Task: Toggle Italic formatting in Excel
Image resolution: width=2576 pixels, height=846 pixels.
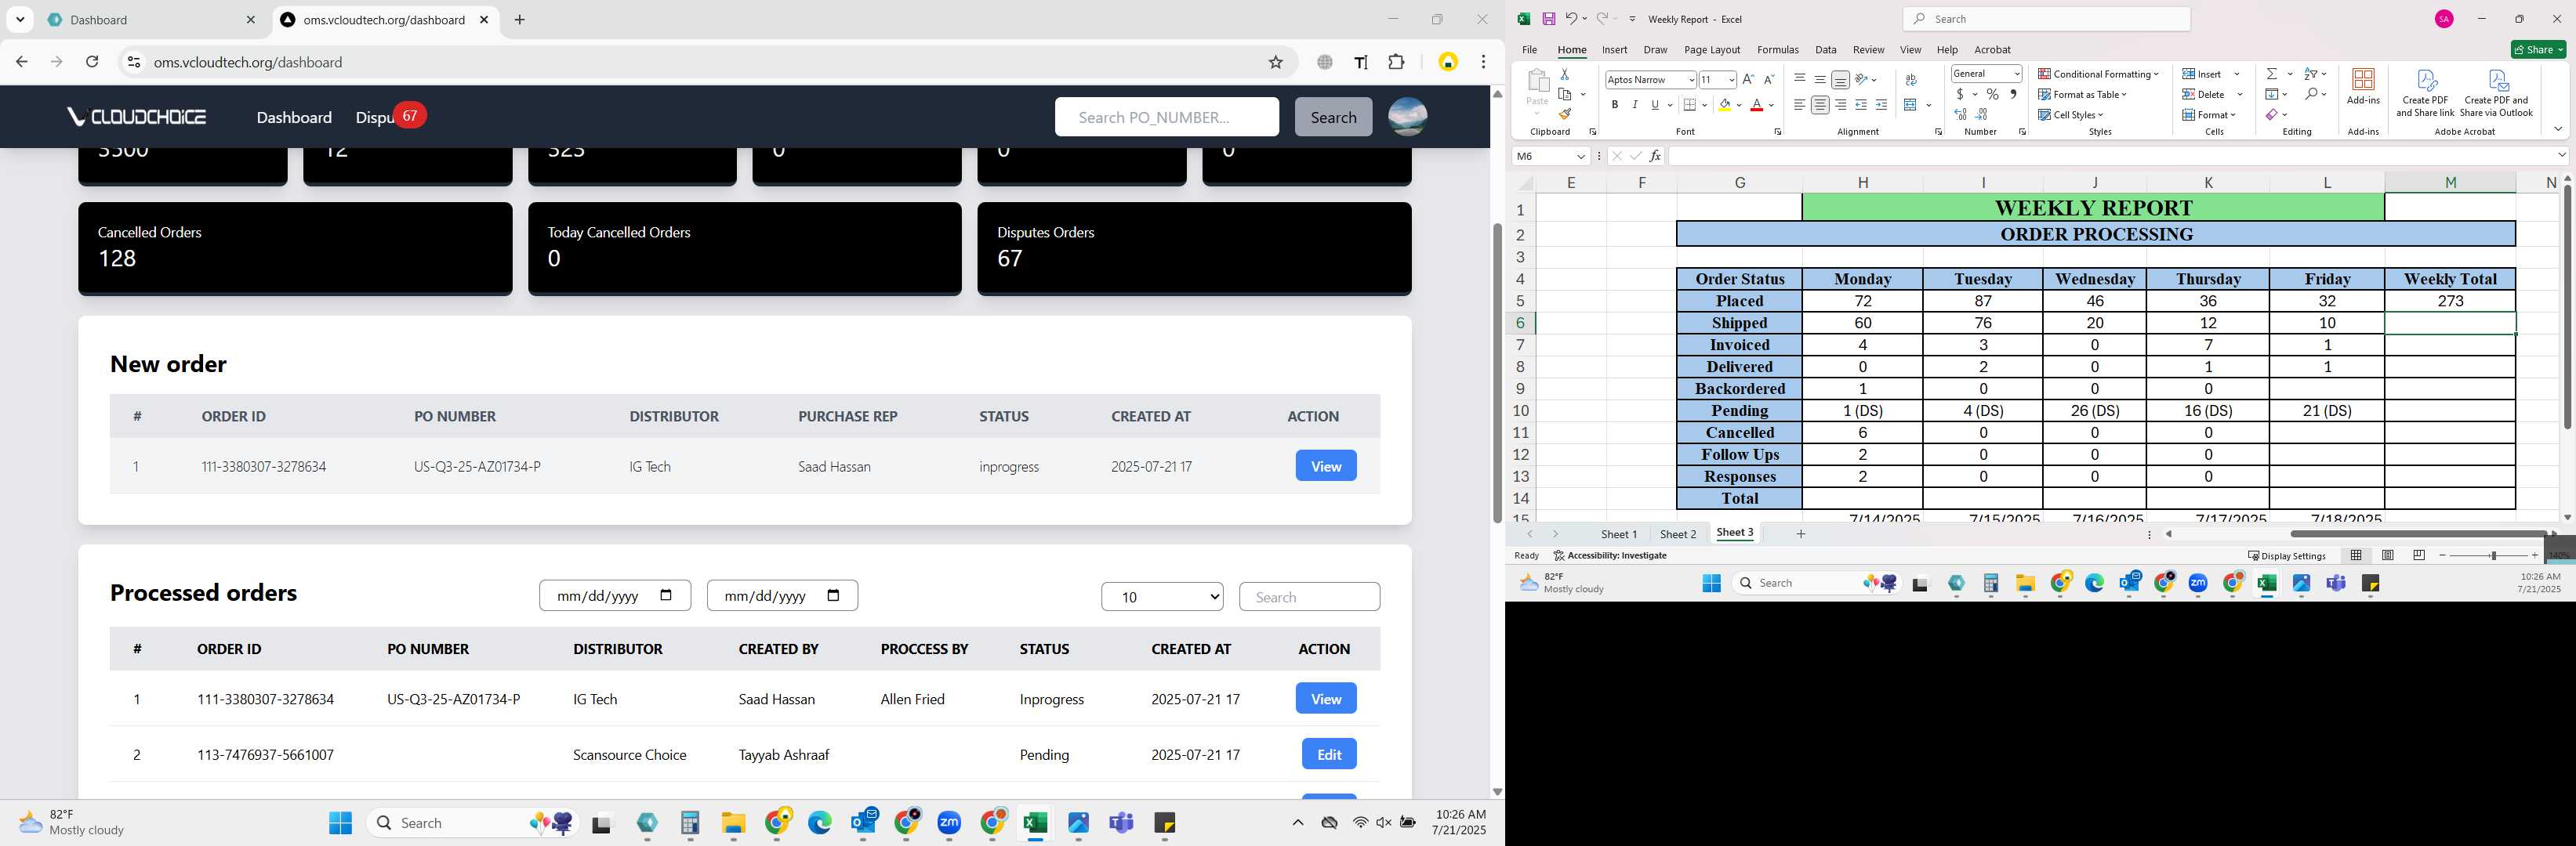Action: 1635,105
